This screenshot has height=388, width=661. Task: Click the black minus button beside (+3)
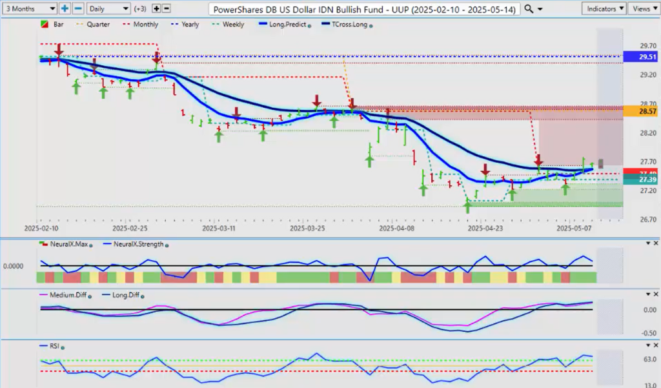(167, 8)
